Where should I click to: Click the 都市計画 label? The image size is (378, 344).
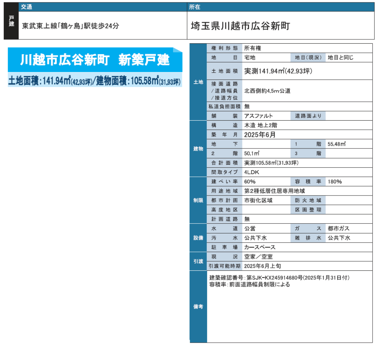224,201
